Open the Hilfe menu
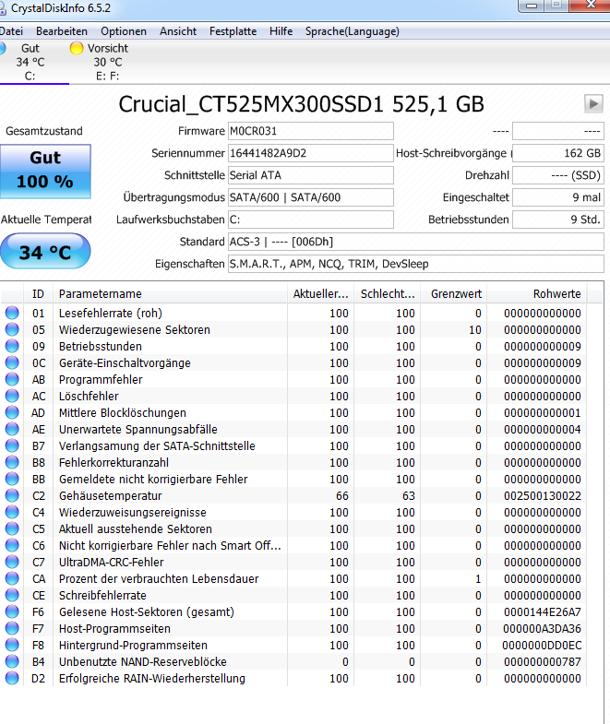610x724 pixels. tap(281, 31)
